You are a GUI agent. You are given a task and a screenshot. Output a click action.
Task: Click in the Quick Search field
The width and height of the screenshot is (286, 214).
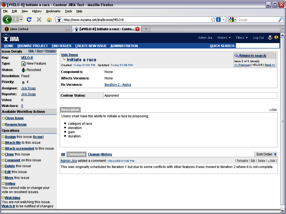click(x=257, y=46)
